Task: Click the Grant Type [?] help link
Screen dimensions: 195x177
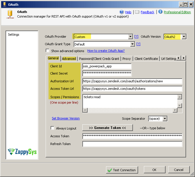Action: click(138, 44)
